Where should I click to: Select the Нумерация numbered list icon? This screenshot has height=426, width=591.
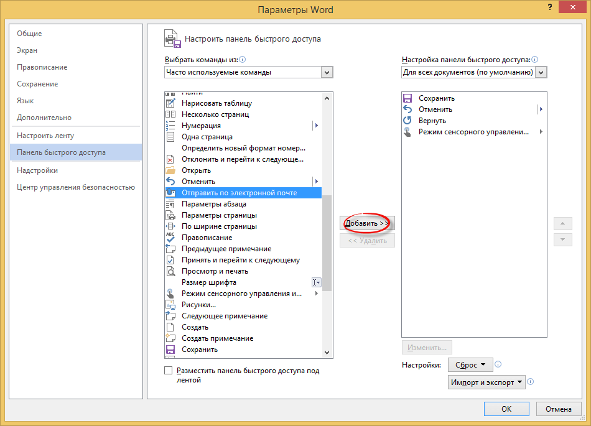pyautogui.click(x=170, y=126)
